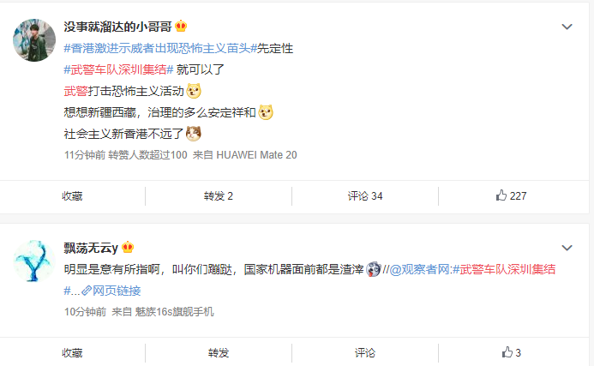
Task: Open 评论 34 on first post
Action: (365, 196)
